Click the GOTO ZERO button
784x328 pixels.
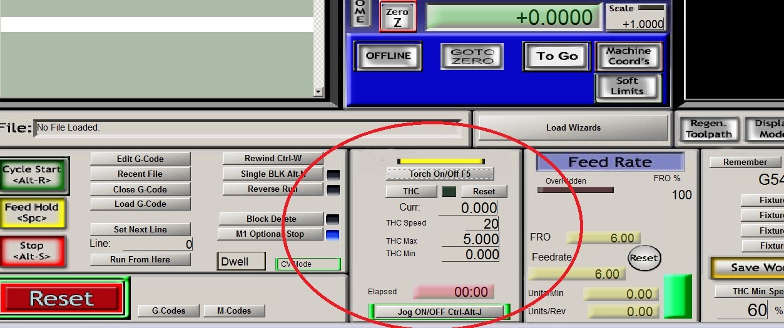point(472,57)
